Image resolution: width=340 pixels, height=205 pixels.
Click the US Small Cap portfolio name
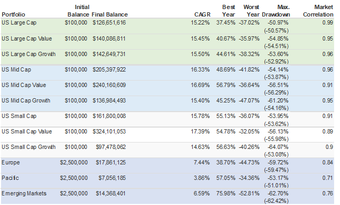(19, 116)
